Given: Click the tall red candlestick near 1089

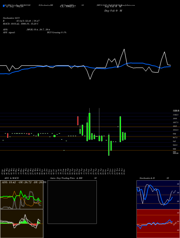Looking at the screenshot, I should (78, 121).
